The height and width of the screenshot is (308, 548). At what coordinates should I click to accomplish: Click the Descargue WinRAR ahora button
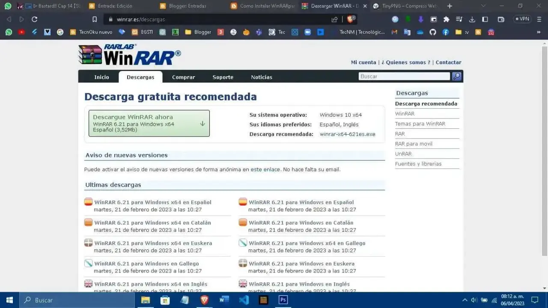point(149,123)
